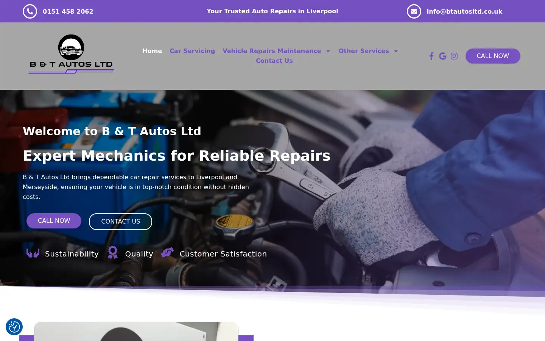
Task: Call the 0151 458 2062 phone link
Action: 68,11
